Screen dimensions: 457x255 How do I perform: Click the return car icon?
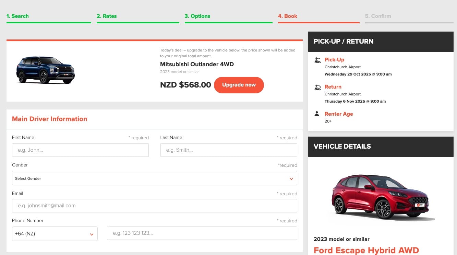click(x=317, y=87)
